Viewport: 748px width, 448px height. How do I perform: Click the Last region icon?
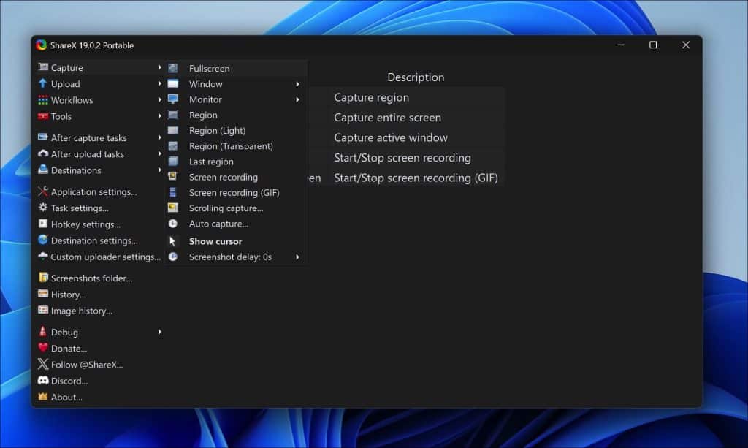click(173, 162)
